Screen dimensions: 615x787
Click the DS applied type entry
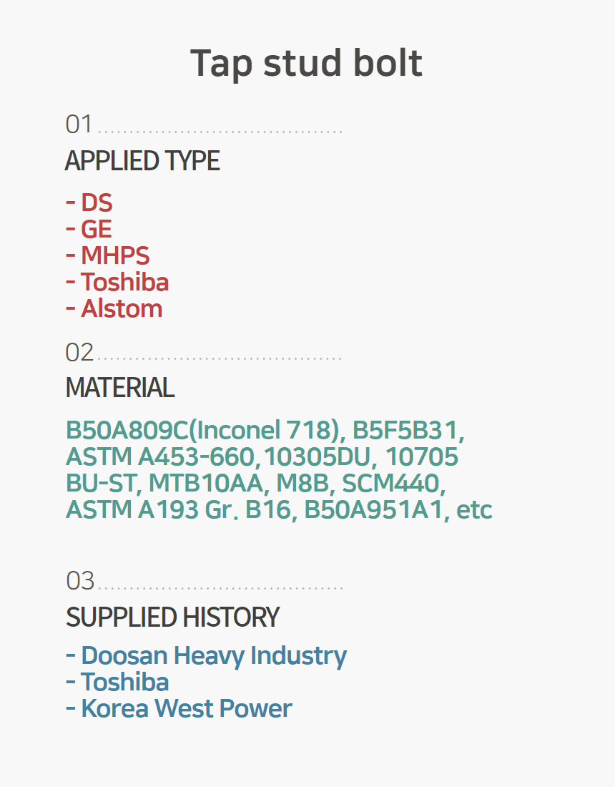[97, 202]
